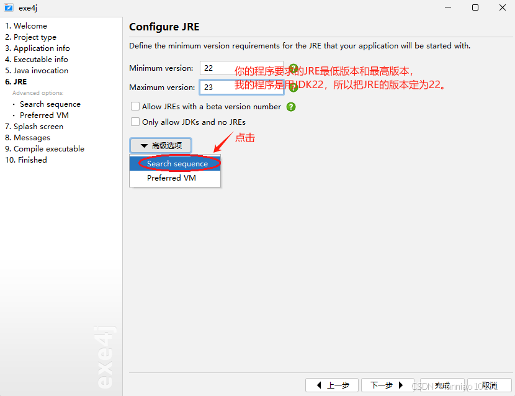Maximize the exe4j window

coord(475,7)
